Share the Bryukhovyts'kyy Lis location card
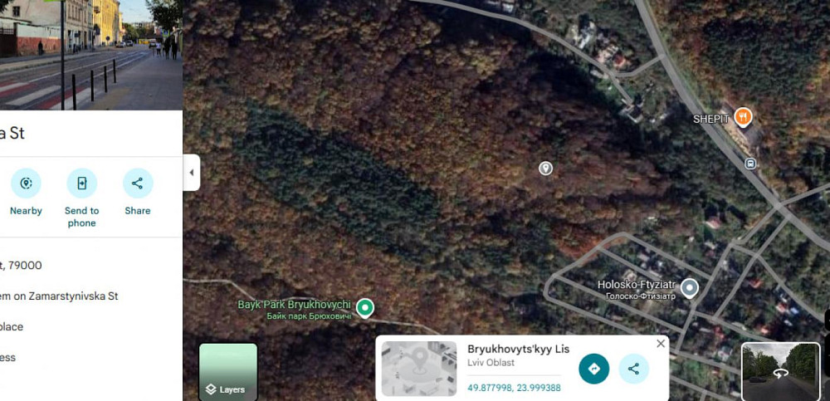Screen dimensions: 830x401 [633, 369]
